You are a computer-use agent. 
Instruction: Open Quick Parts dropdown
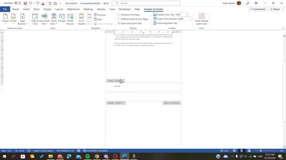(54, 19)
